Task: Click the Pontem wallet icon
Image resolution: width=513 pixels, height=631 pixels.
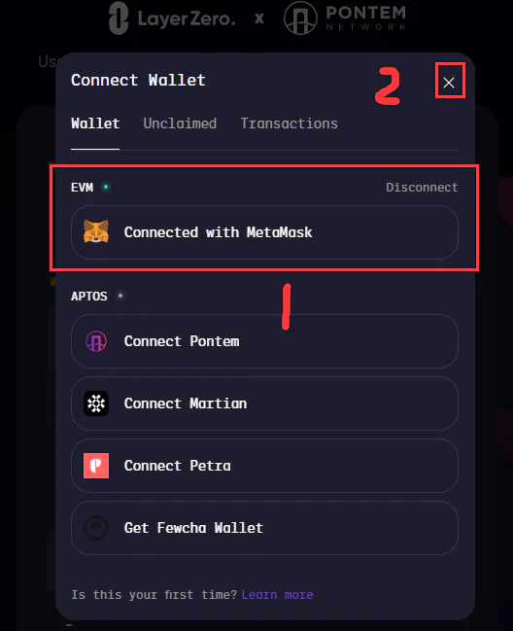Action: pos(96,341)
